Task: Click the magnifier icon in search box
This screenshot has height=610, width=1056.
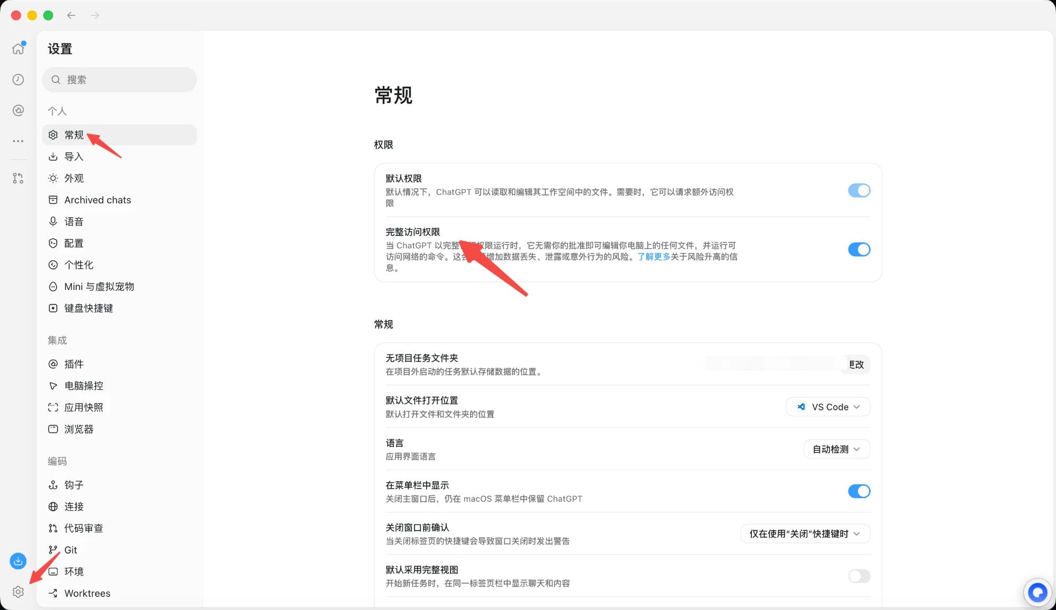Action: (55, 80)
